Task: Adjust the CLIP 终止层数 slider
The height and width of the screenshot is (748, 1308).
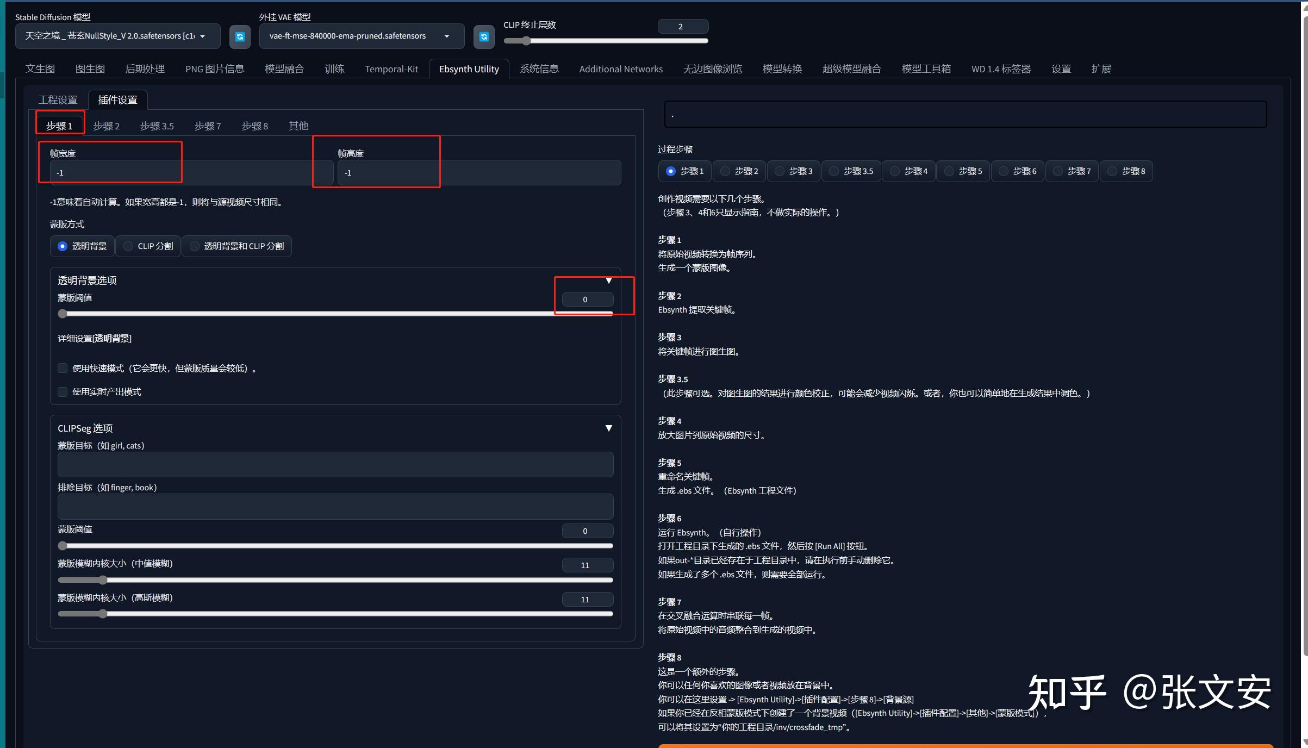Action: 525,40
